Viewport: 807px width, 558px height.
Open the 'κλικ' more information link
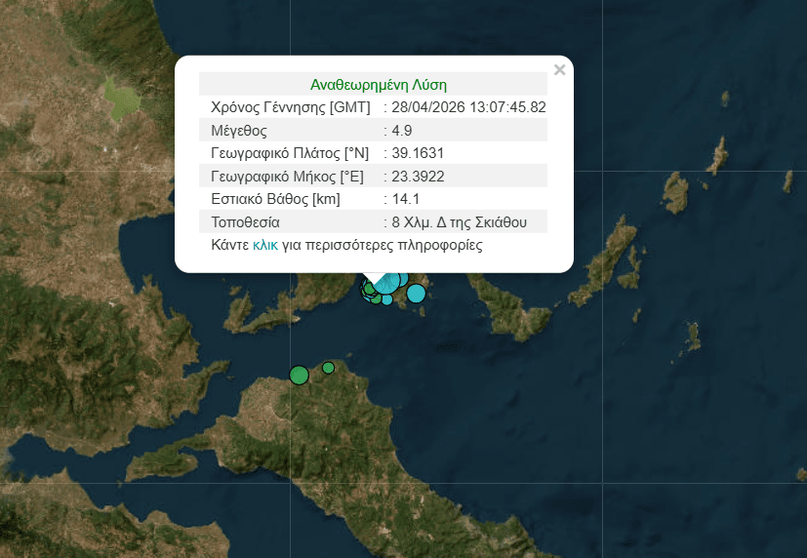point(264,245)
